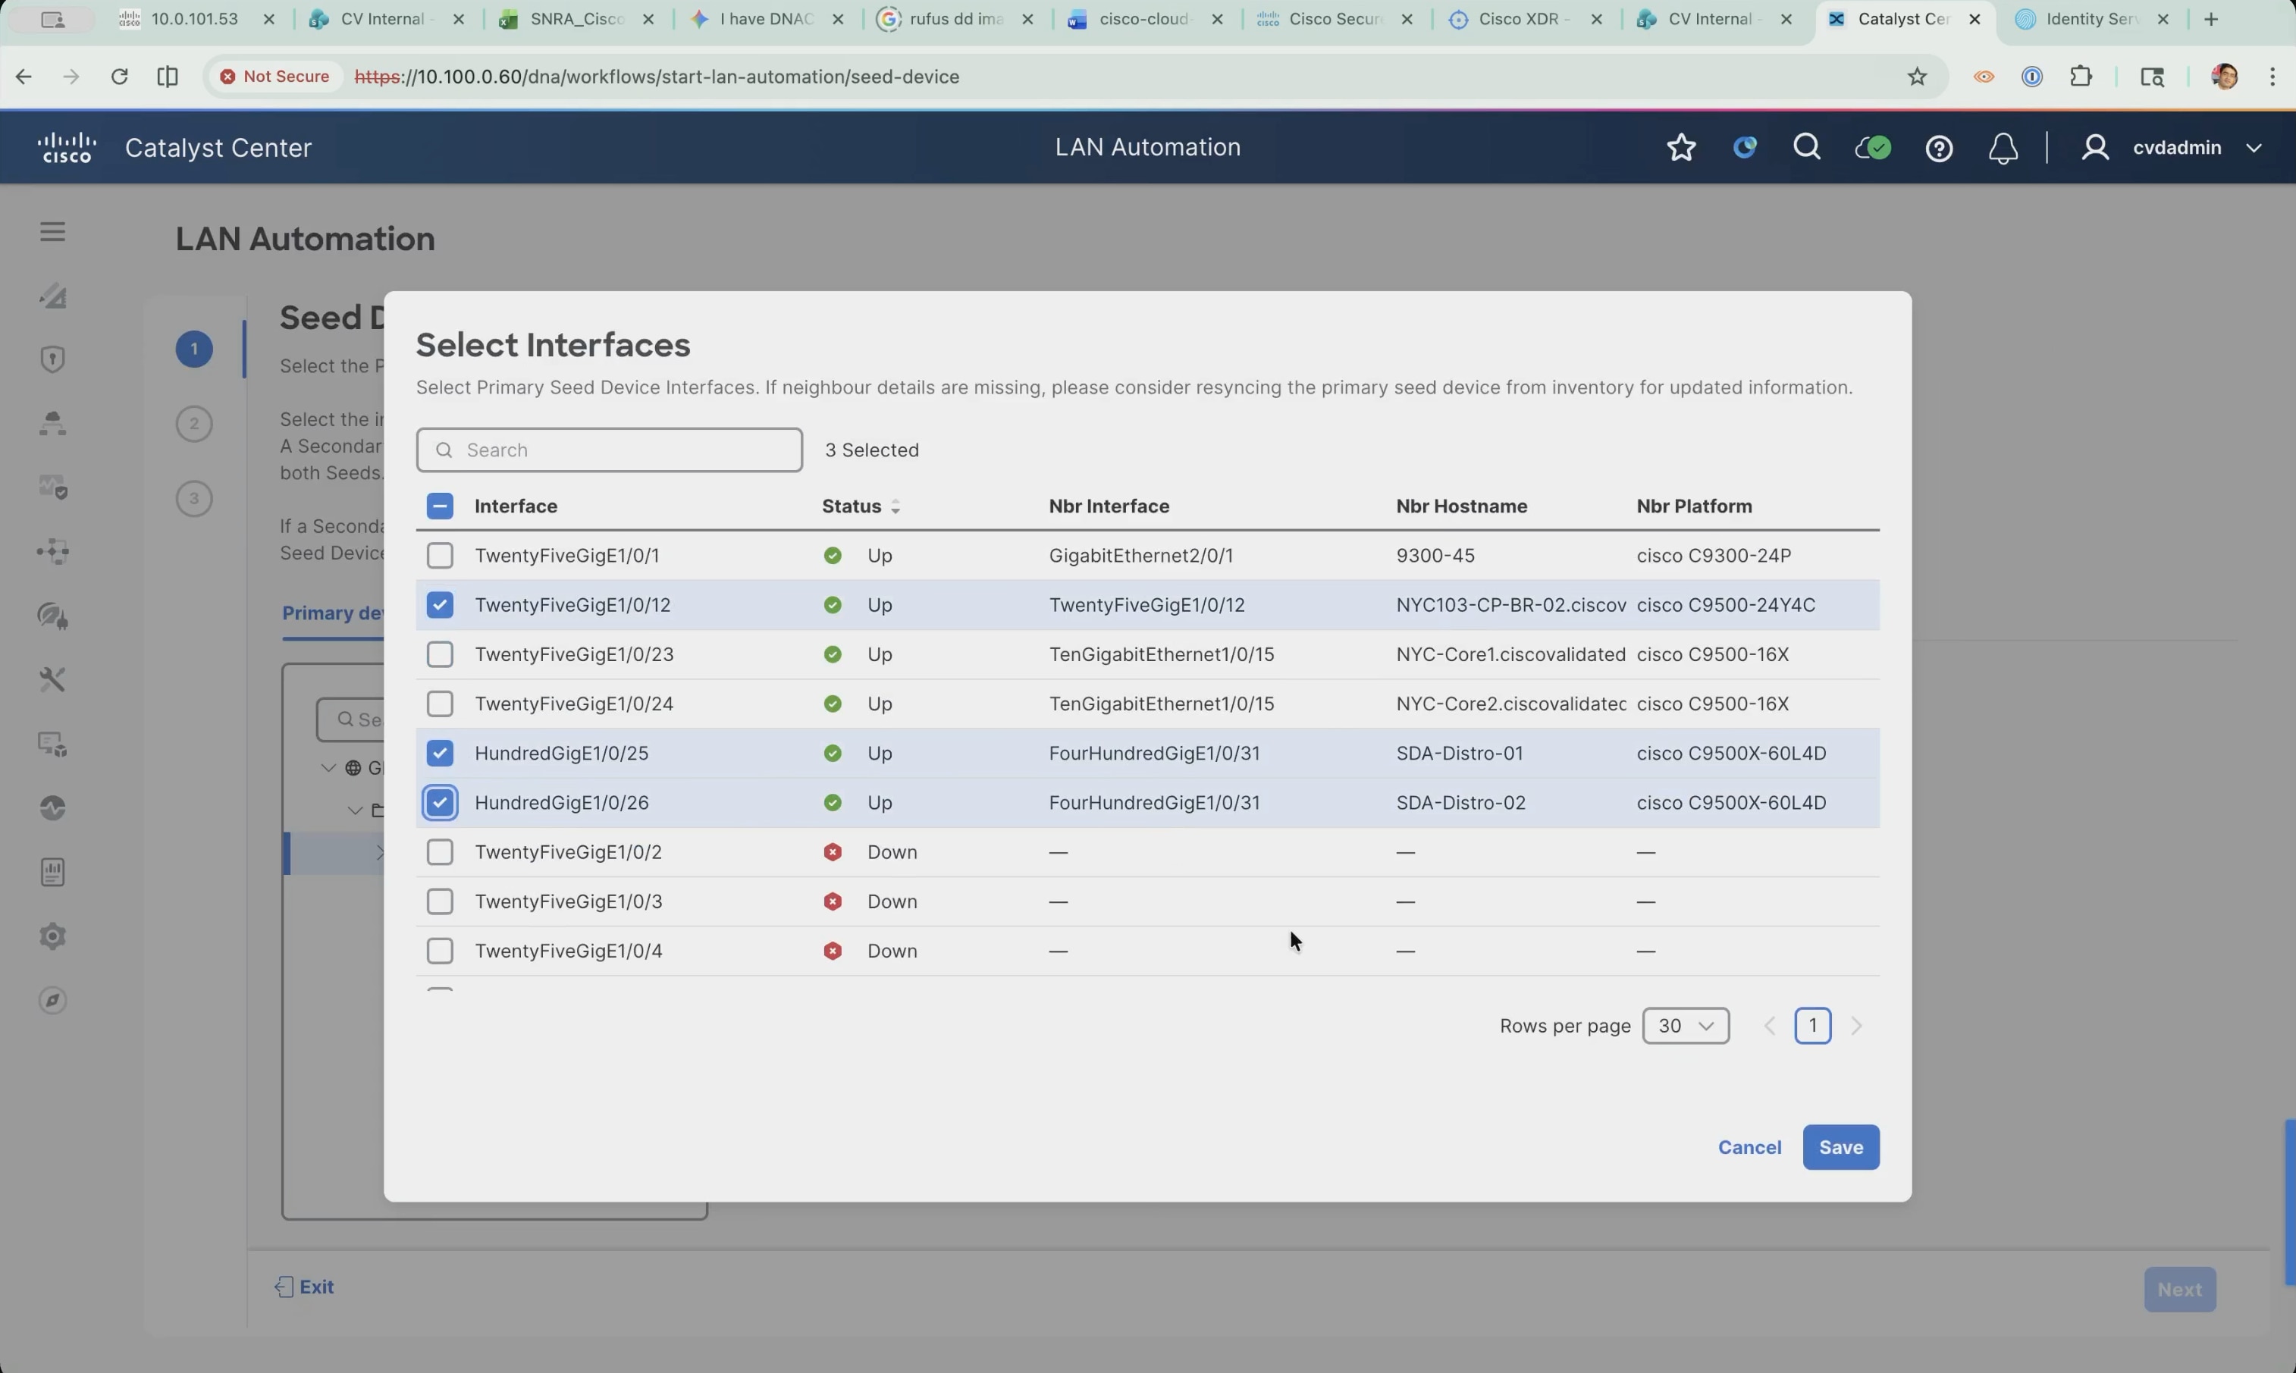Open the global search magnifier icon

[1807, 147]
